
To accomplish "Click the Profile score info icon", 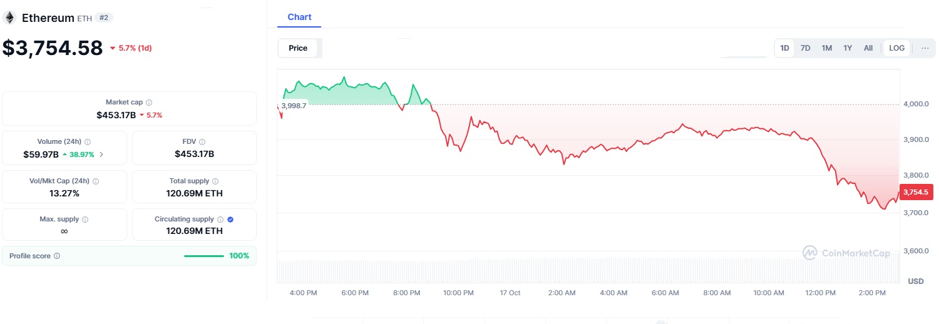I will [x=57, y=256].
